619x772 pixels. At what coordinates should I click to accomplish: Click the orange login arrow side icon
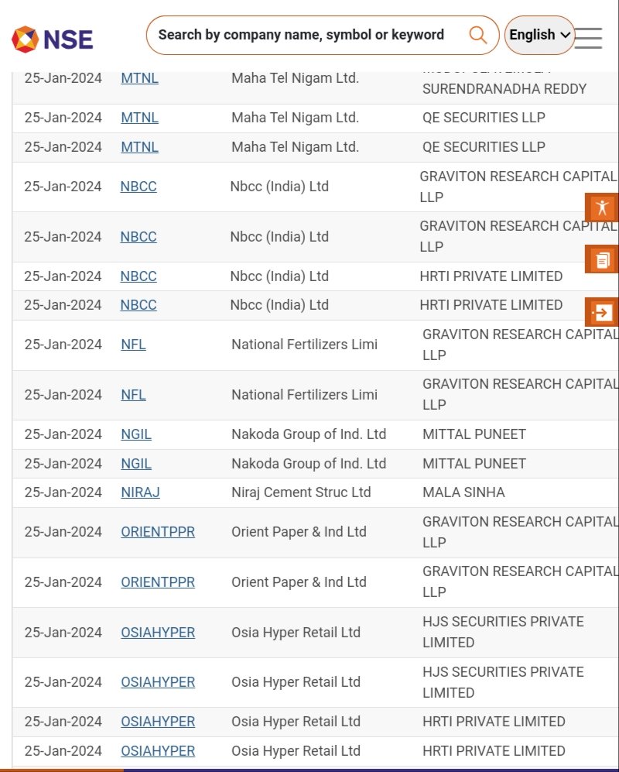601,312
